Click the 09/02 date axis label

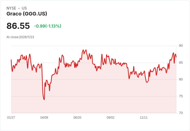click(x=110, y=117)
